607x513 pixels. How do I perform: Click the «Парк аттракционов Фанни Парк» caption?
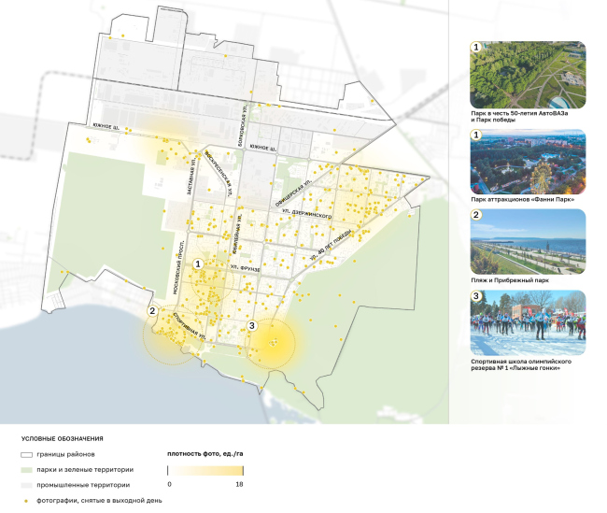point(522,198)
